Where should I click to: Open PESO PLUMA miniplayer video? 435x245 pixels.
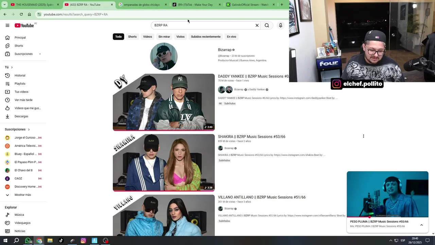387,194
